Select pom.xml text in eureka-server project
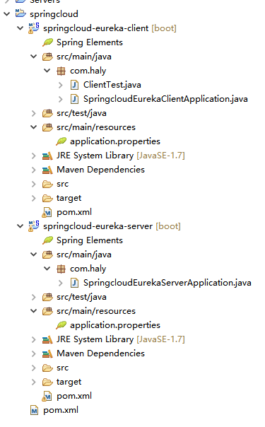This screenshot has height=427, width=265. point(74,396)
